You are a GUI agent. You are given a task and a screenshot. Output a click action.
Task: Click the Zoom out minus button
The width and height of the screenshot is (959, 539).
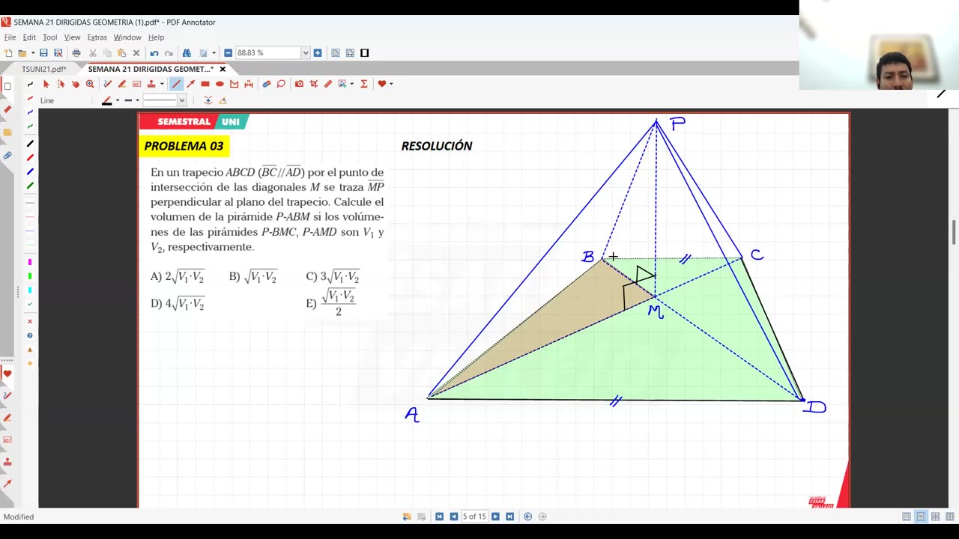point(229,53)
